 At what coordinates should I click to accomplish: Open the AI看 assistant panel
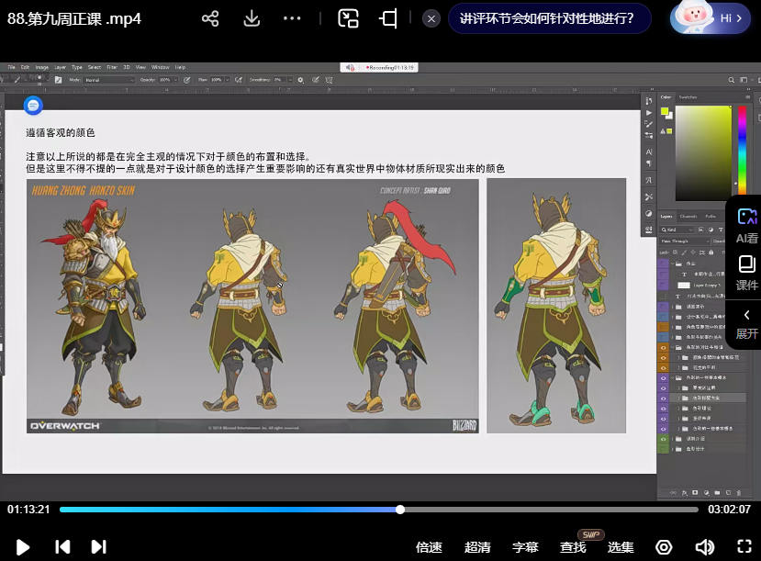(x=746, y=225)
